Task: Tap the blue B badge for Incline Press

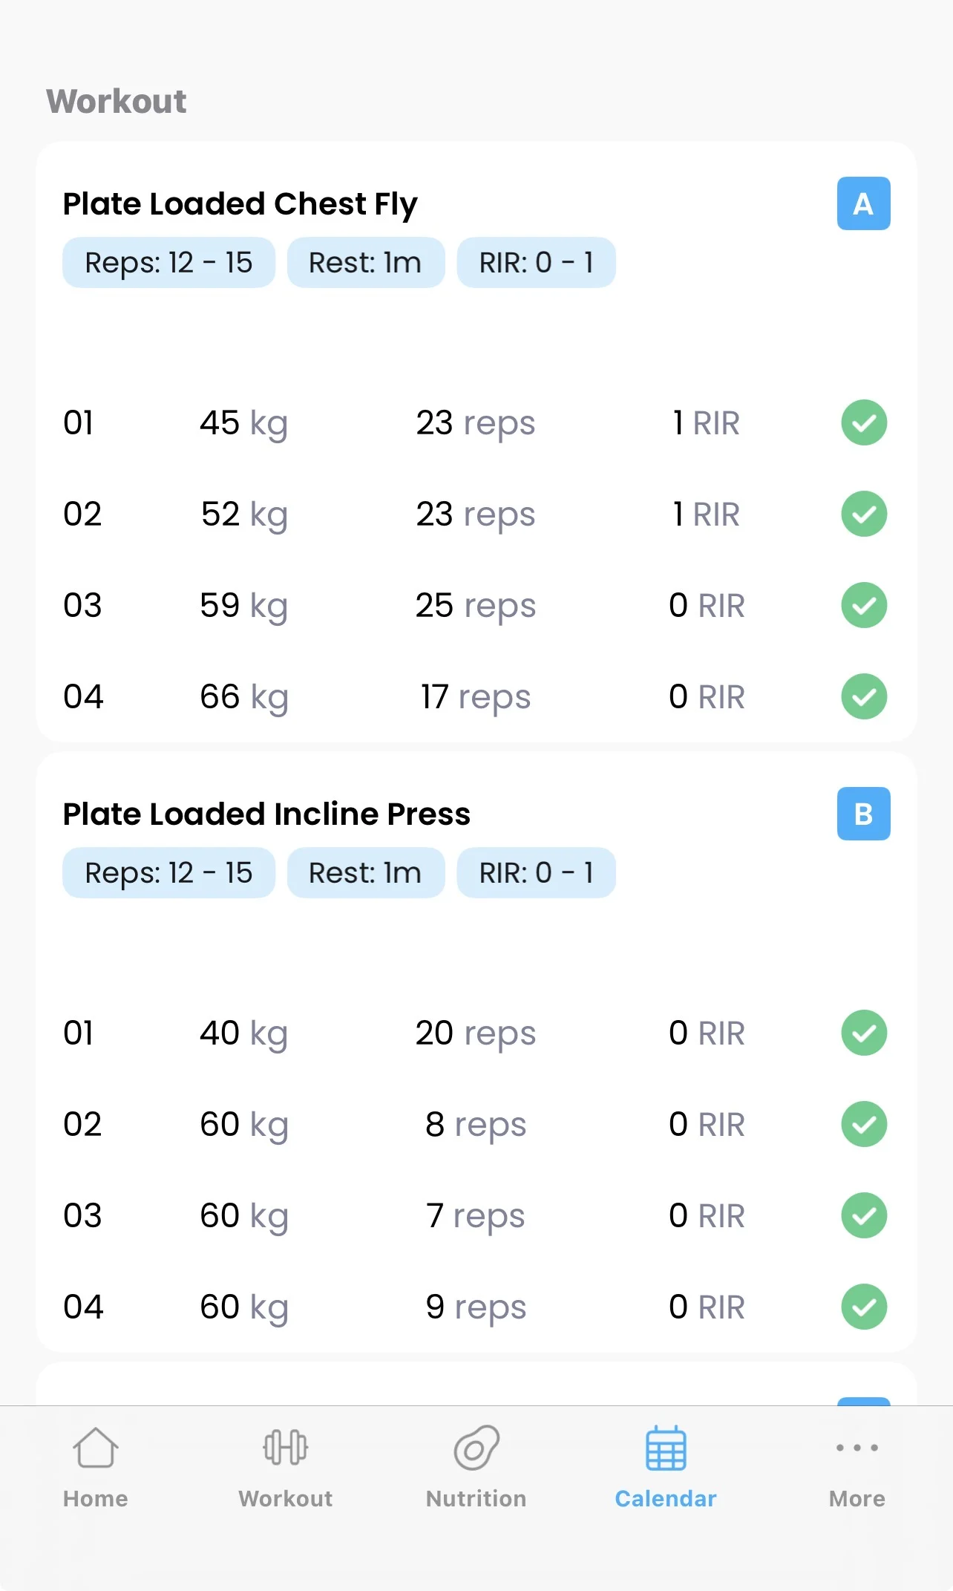Action: click(863, 814)
